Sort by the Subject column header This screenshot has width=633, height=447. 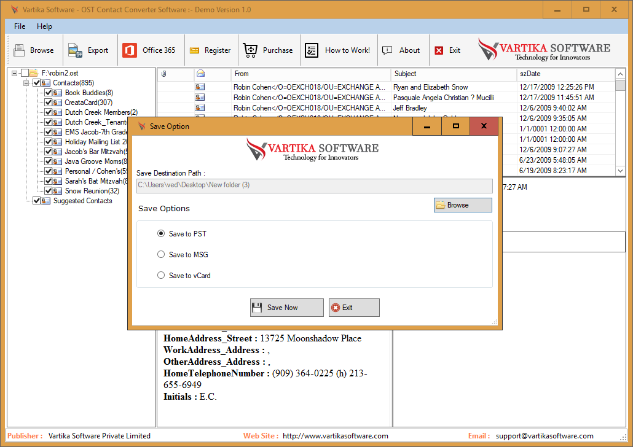454,74
